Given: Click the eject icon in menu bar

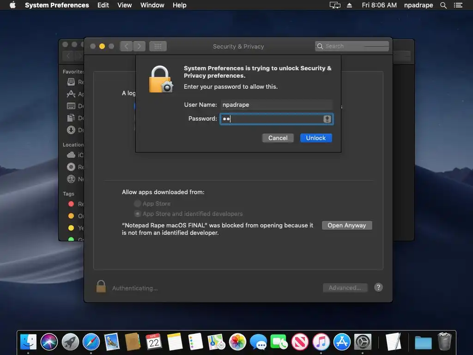Looking at the screenshot, I should [349, 5].
